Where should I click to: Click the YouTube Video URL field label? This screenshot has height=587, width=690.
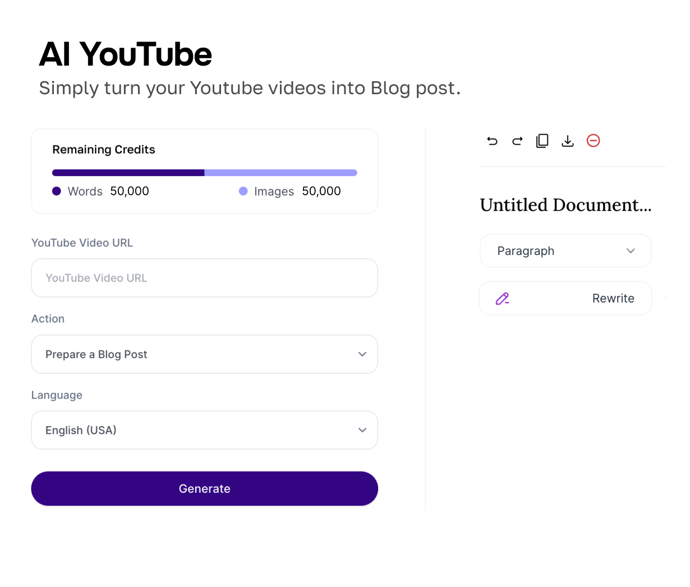click(82, 243)
